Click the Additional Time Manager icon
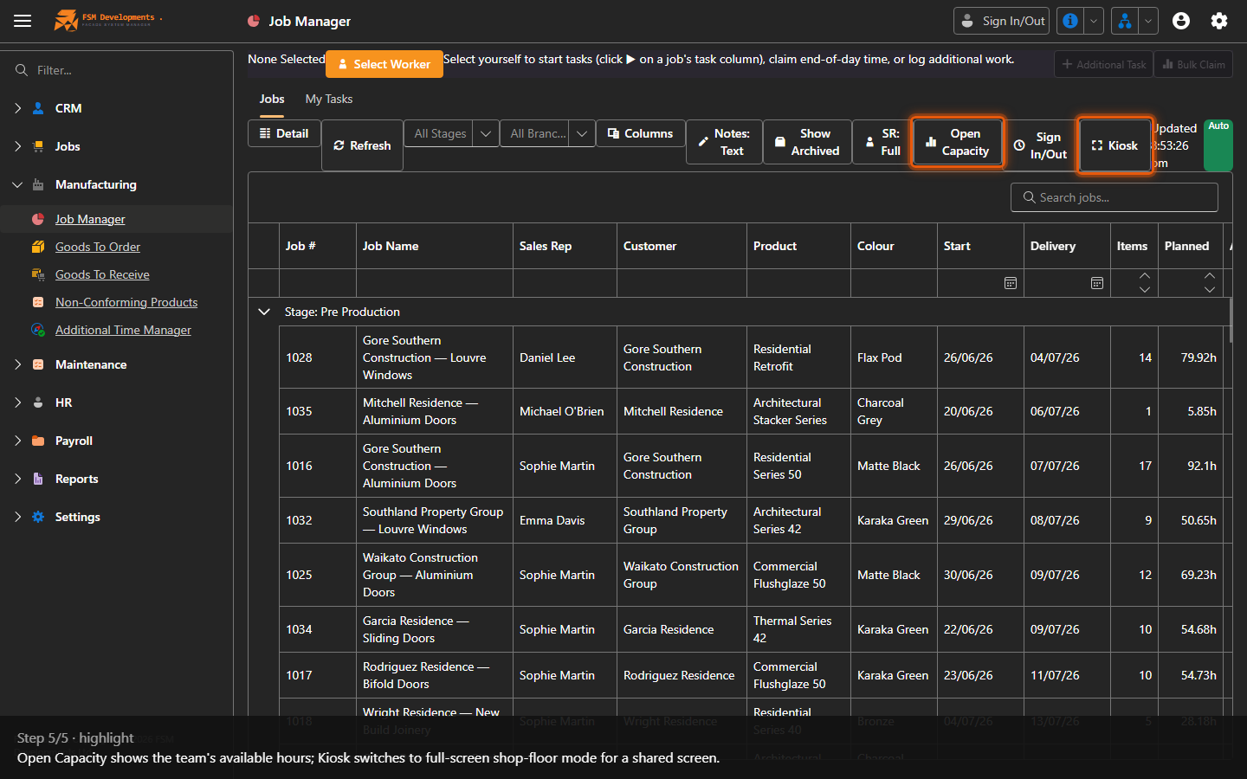Viewport: 1247px width, 779px height. (38, 330)
